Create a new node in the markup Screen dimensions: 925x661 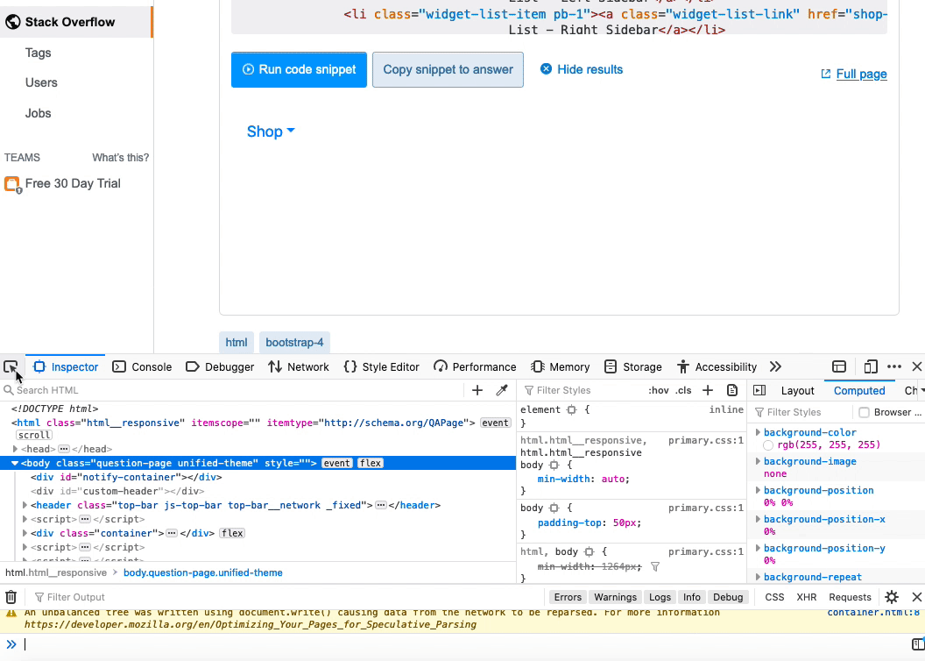point(477,390)
